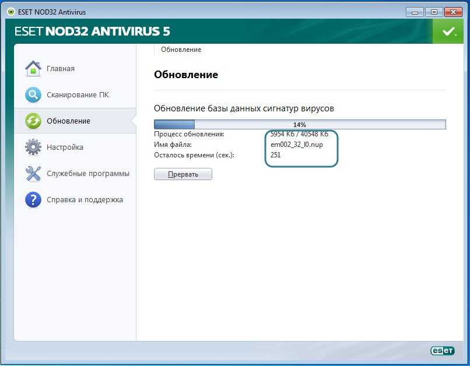Open Служебные программы section
Screen dimensions: 470x366
[x=75, y=174]
